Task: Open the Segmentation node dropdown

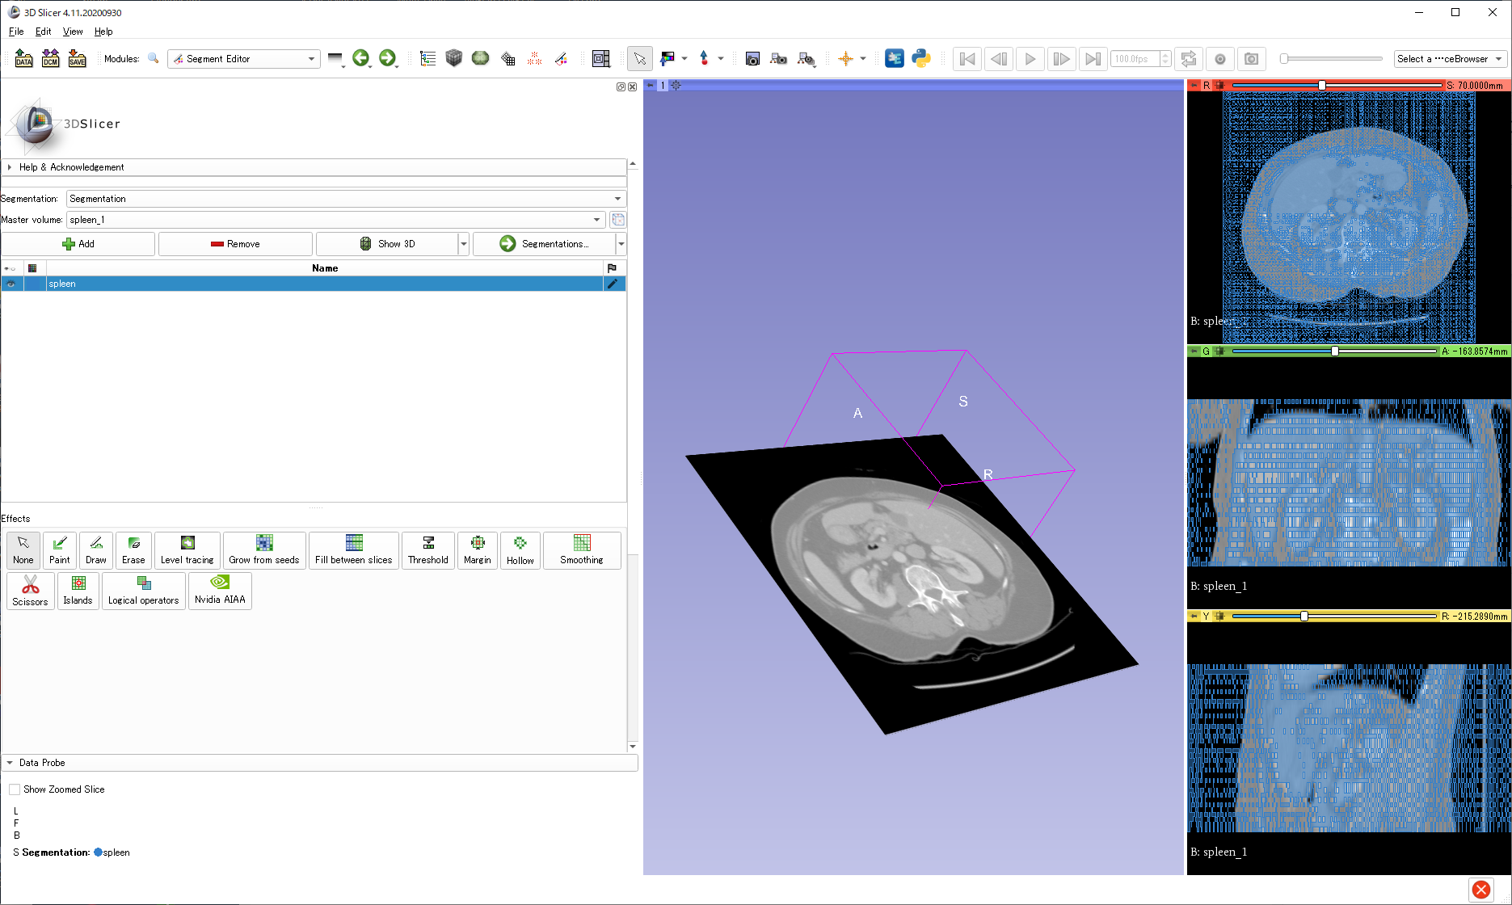Action: tap(346, 199)
